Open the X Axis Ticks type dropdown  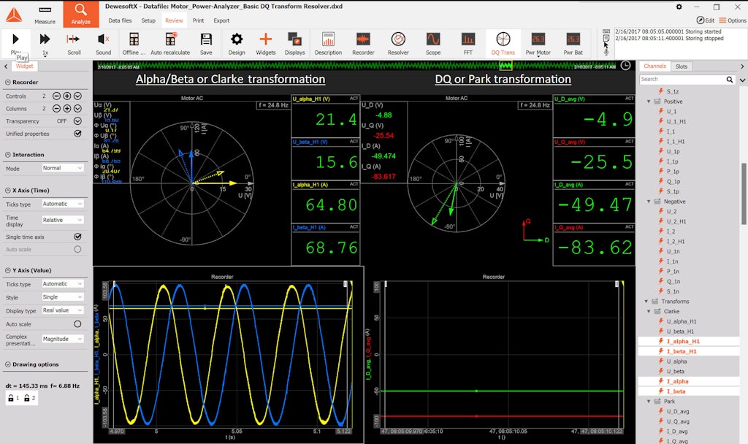(63, 204)
